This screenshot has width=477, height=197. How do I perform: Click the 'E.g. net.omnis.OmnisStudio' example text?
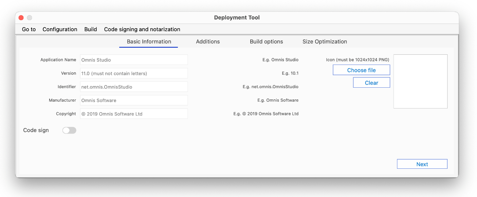(x=270, y=87)
